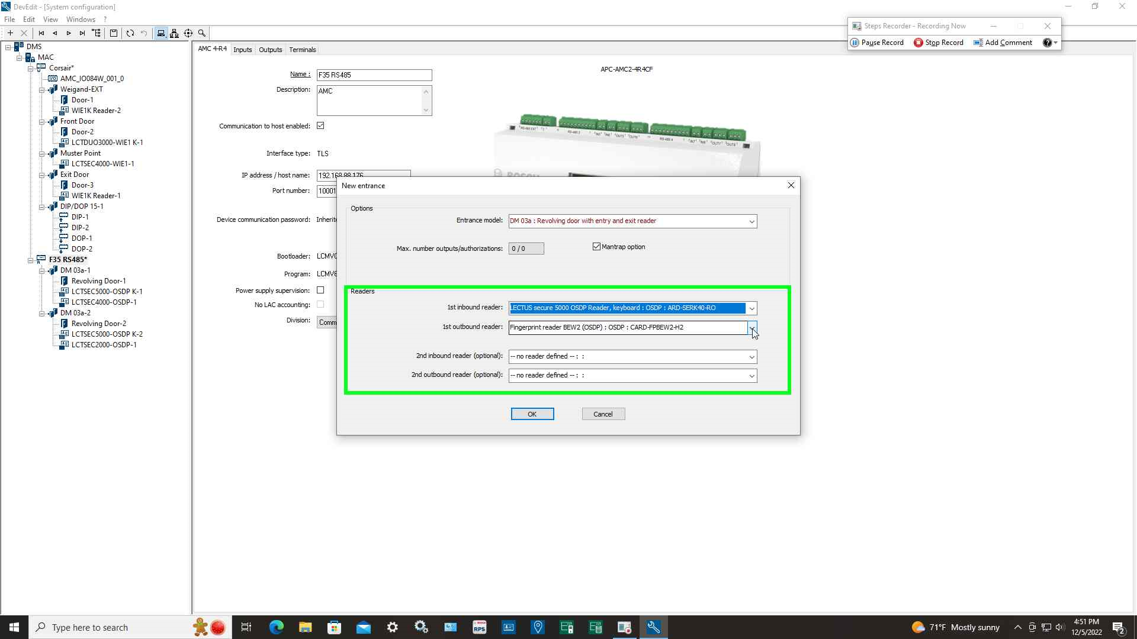Click the refresh arrows toolbar icon
The width and height of the screenshot is (1137, 639).
(130, 33)
